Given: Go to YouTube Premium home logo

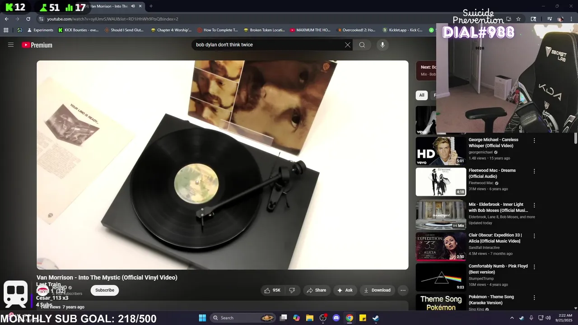Looking at the screenshot, I should (x=37, y=45).
